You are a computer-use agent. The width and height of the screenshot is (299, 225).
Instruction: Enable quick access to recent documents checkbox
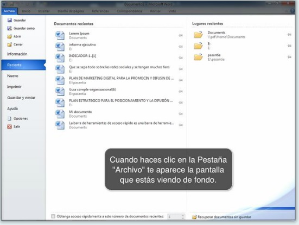(53, 216)
